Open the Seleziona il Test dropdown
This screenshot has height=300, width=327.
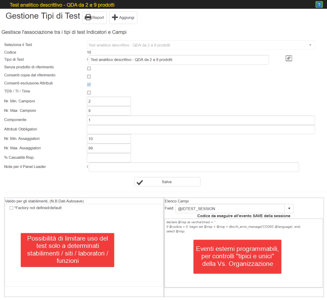(x=201, y=45)
